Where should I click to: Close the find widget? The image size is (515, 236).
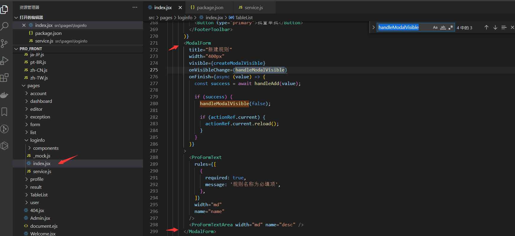point(512,27)
